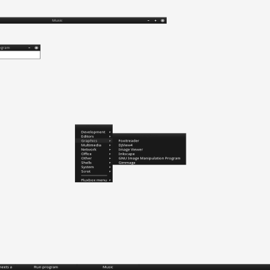Close the Music window

tap(163, 20)
